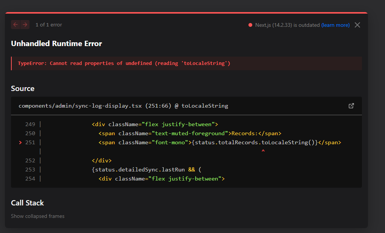The height and width of the screenshot is (233, 385).
Task: Go to the next error arrow
Action: 25,25
